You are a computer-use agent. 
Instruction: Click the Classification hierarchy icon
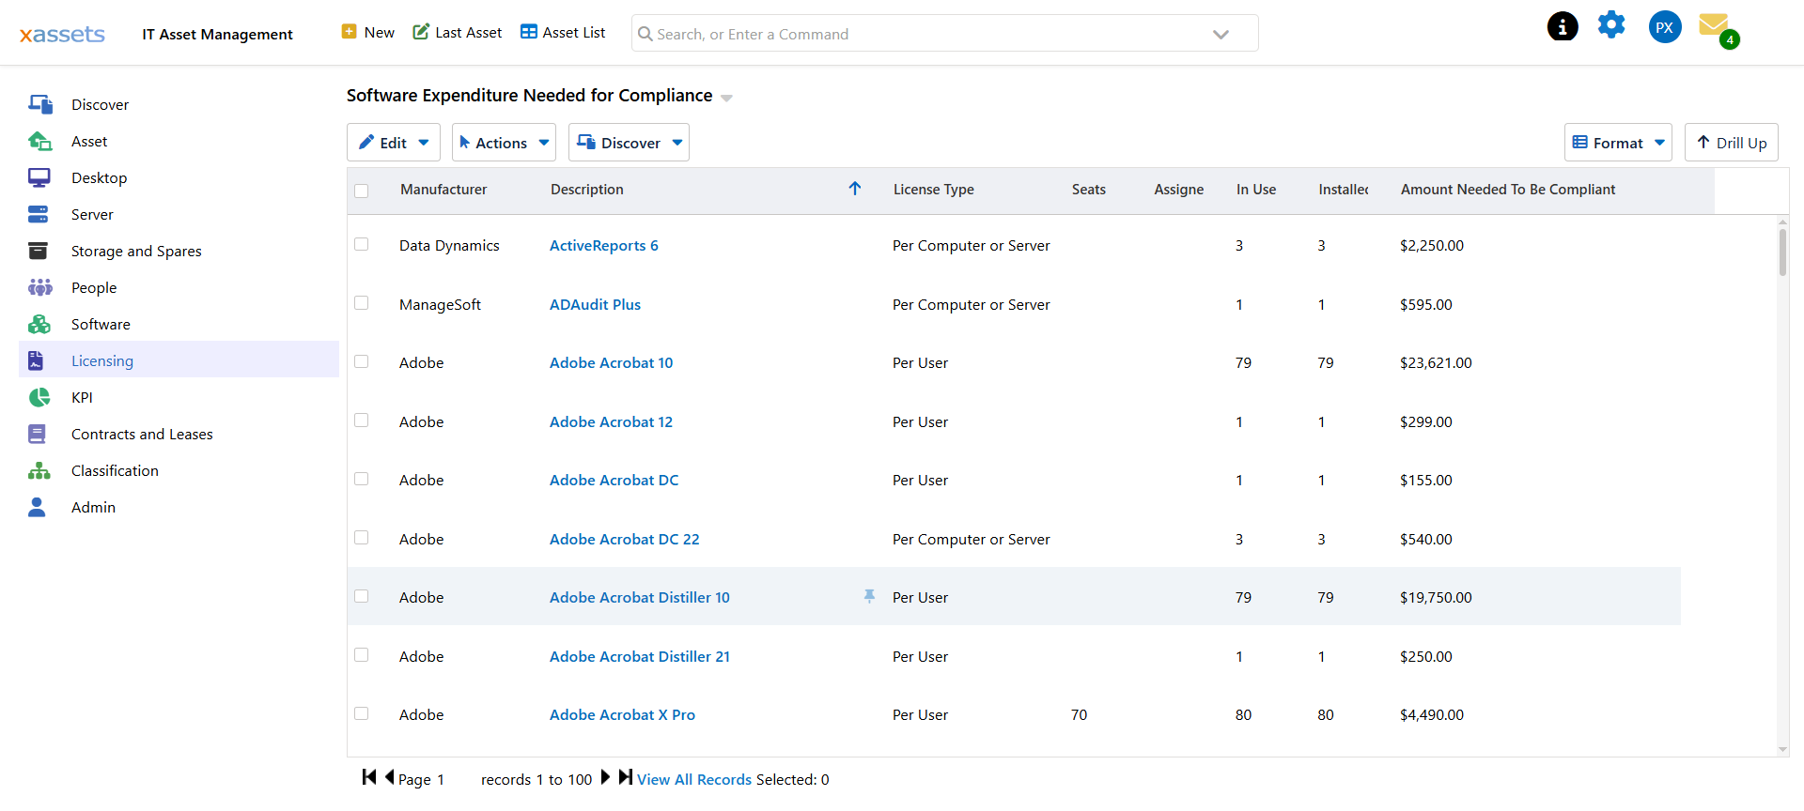[x=39, y=470]
